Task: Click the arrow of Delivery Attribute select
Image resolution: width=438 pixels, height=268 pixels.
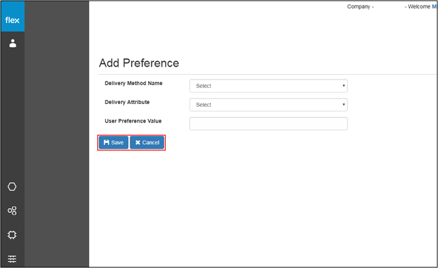Action: (x=344, y=105)
